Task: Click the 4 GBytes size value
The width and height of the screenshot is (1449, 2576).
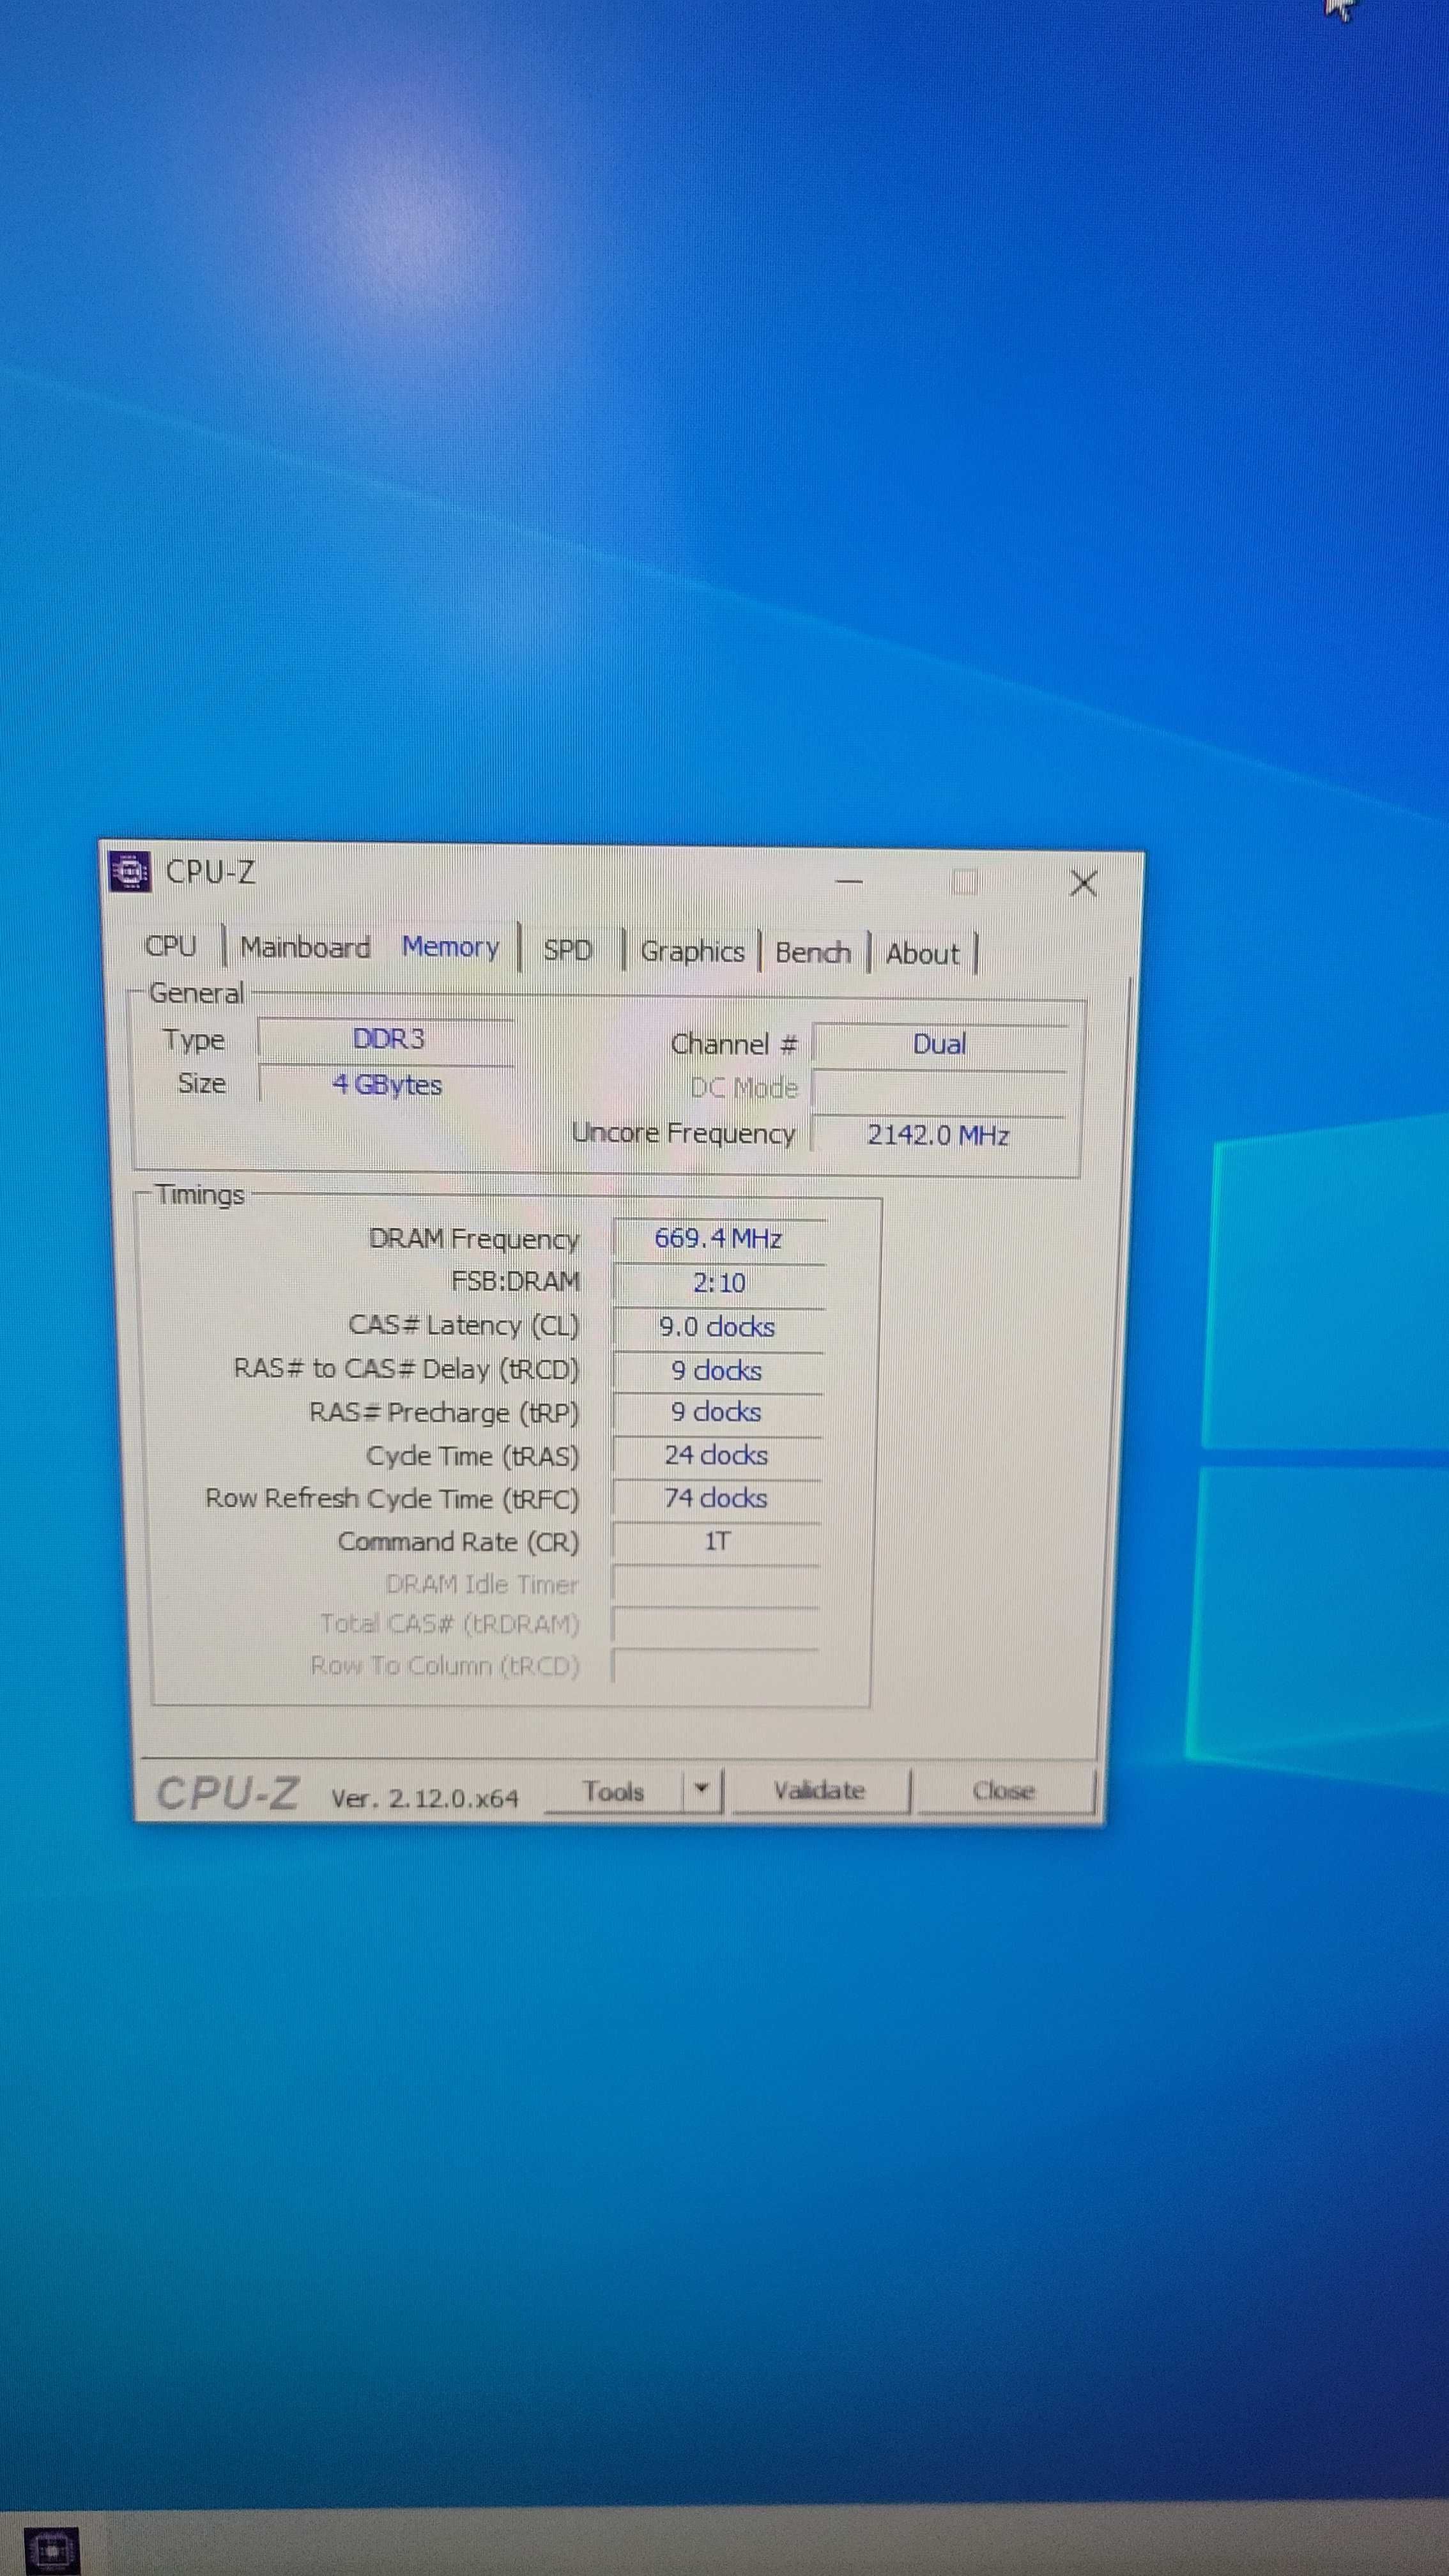Action: coord(387,1085)
